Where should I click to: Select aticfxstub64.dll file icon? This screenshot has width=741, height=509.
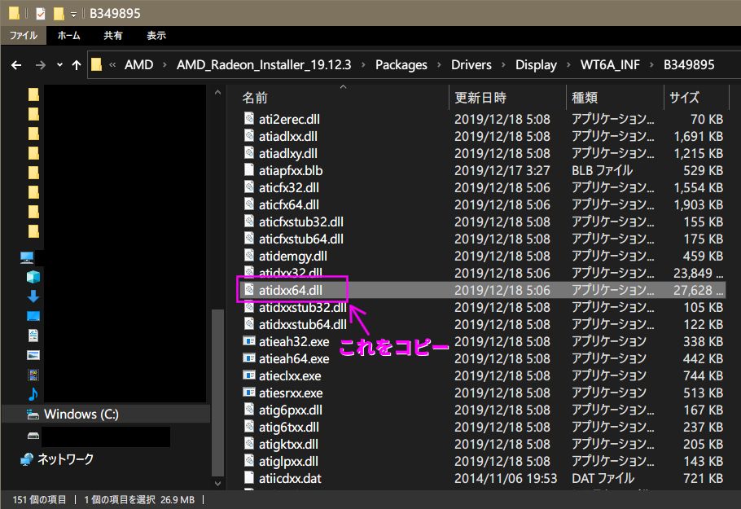point(249,238)
